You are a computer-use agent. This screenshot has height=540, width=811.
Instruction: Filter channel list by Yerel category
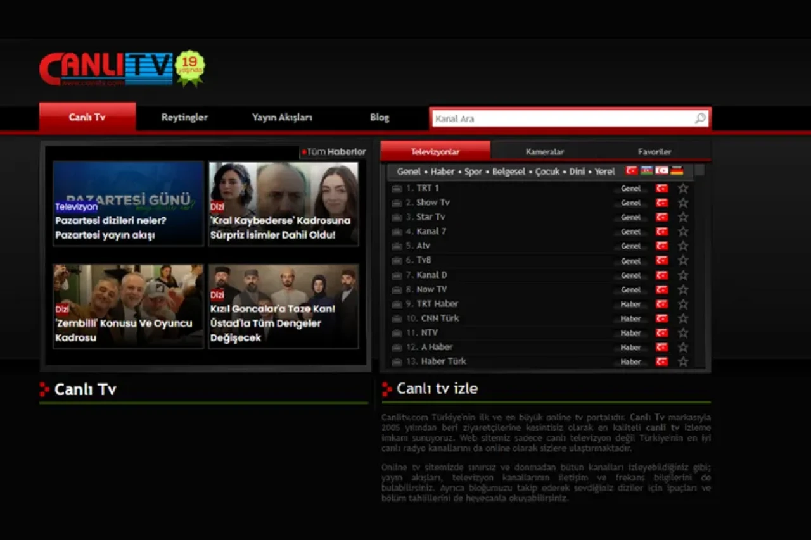604,172
